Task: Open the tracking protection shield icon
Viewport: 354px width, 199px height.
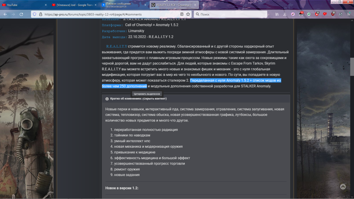Action: [x=35, y=14]
